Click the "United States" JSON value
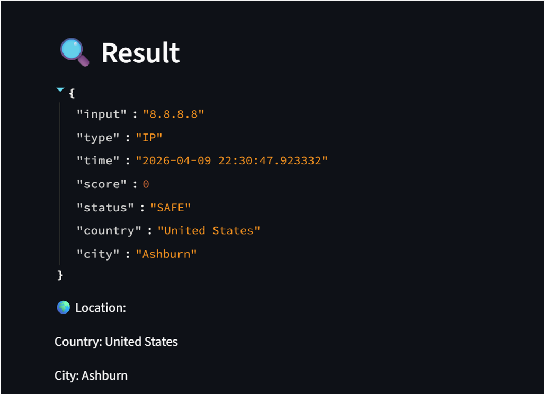 click(209, 230)
